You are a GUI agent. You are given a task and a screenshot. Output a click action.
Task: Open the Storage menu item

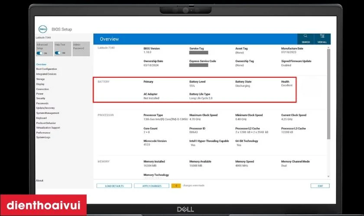tap(40, 79)
